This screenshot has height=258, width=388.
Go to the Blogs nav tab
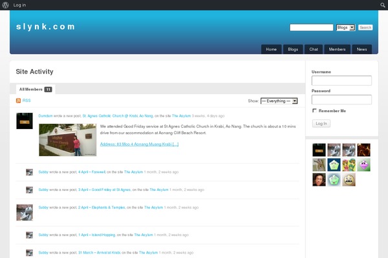293,50
